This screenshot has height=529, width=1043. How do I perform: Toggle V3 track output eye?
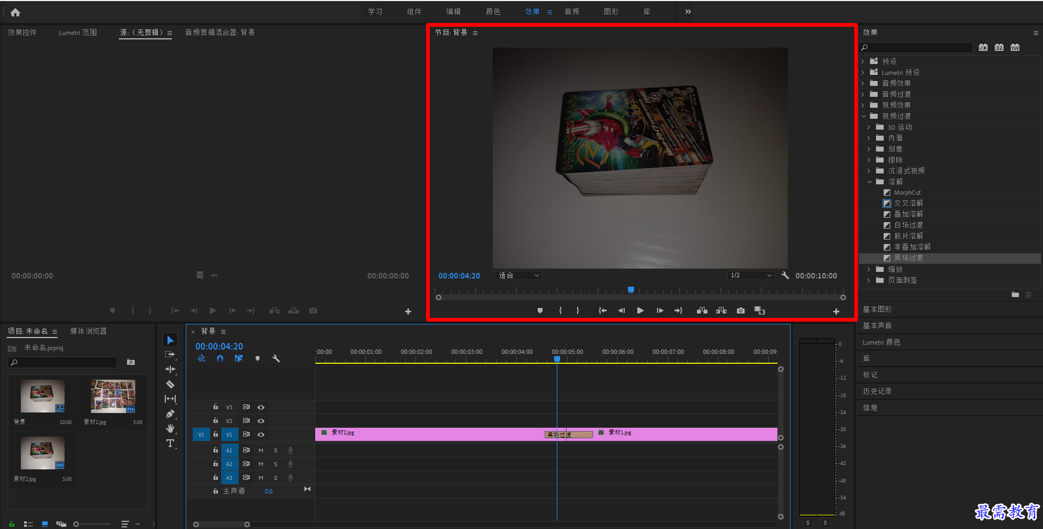click(x=261, y=408)
